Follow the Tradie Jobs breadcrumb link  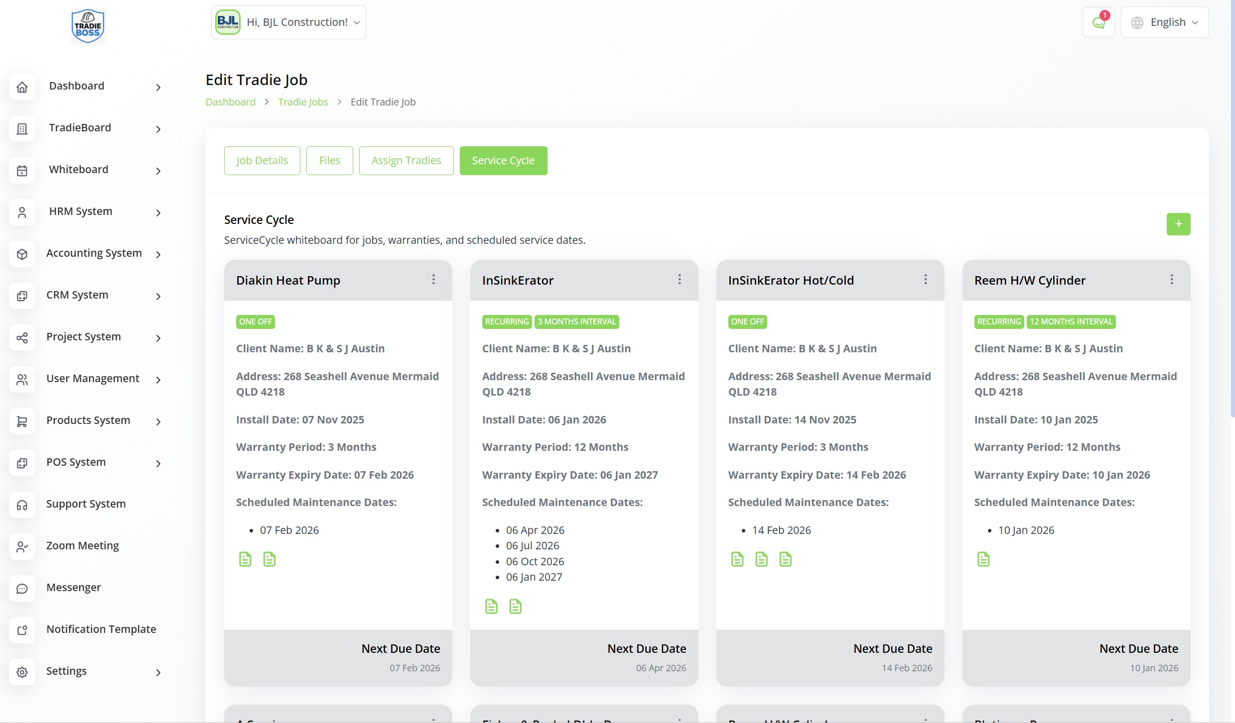pyautogui.click(x=303, y=102)
